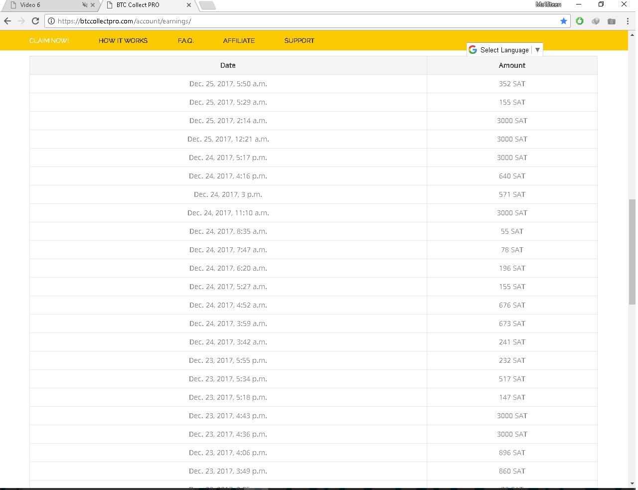Click amount for Dec. 25, 5:29 a.m. row
This screenshot has width=638, height=490.
pos(512,102)
